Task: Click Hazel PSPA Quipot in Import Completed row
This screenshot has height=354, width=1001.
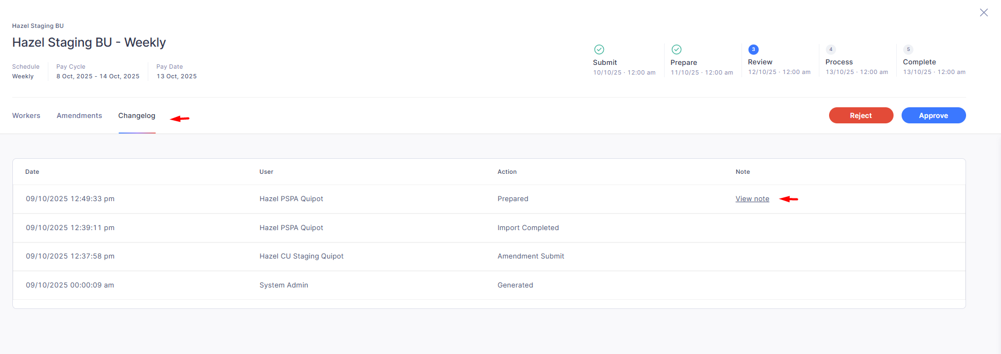Action: coord(291,228)
